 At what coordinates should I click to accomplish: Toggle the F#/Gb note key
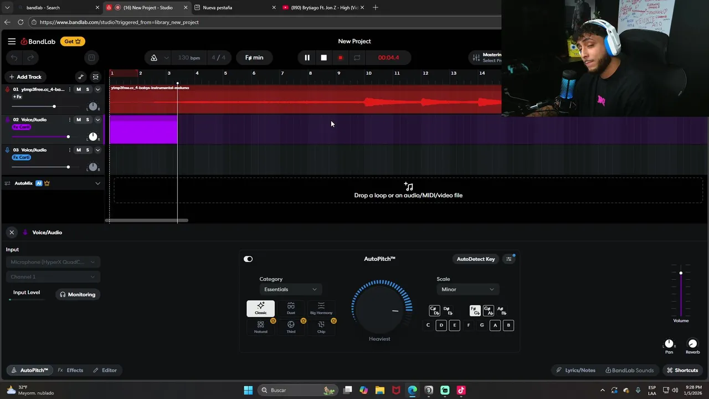[475, 311]
